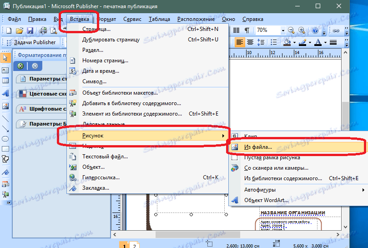Image resolution: width=368 pixels, height=248 pixels.
Task: Open the Рисунок submenu
Action: click(148, 136)
